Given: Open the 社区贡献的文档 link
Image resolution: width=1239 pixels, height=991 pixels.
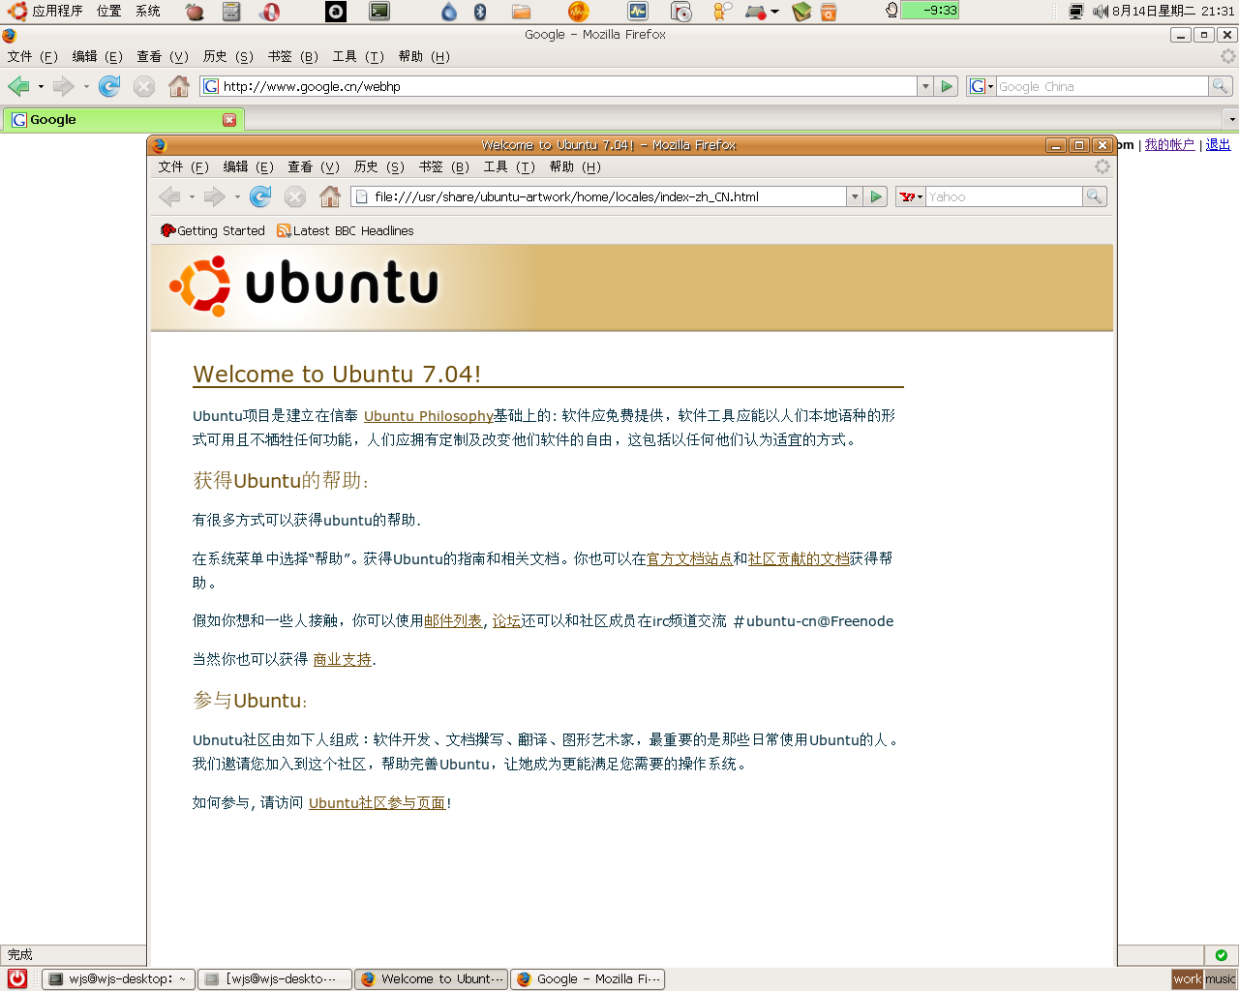Looking at the screenshot, I should coord(799,558).
